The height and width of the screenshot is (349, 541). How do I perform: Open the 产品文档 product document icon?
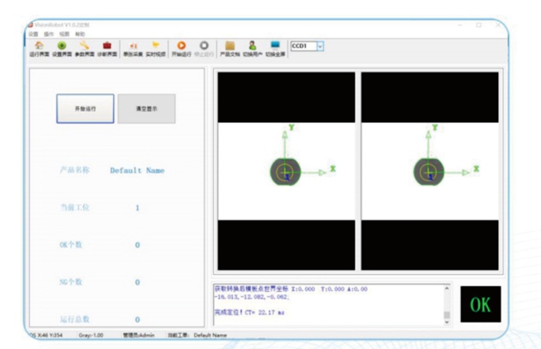pyautogui.click(x=230, y=48)
